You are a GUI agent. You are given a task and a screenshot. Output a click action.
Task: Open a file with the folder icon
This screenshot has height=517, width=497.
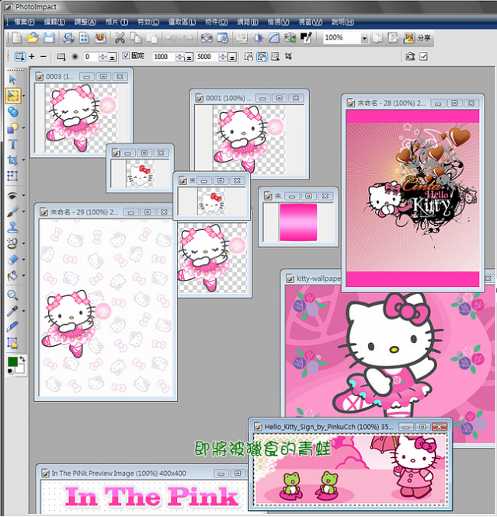pyautogui.click(x=33, y=38)
